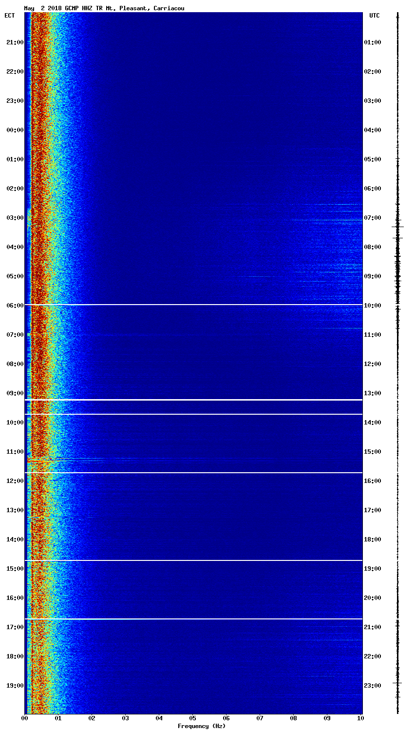Click the 00 frequency tick label

[x=24, y=718]
